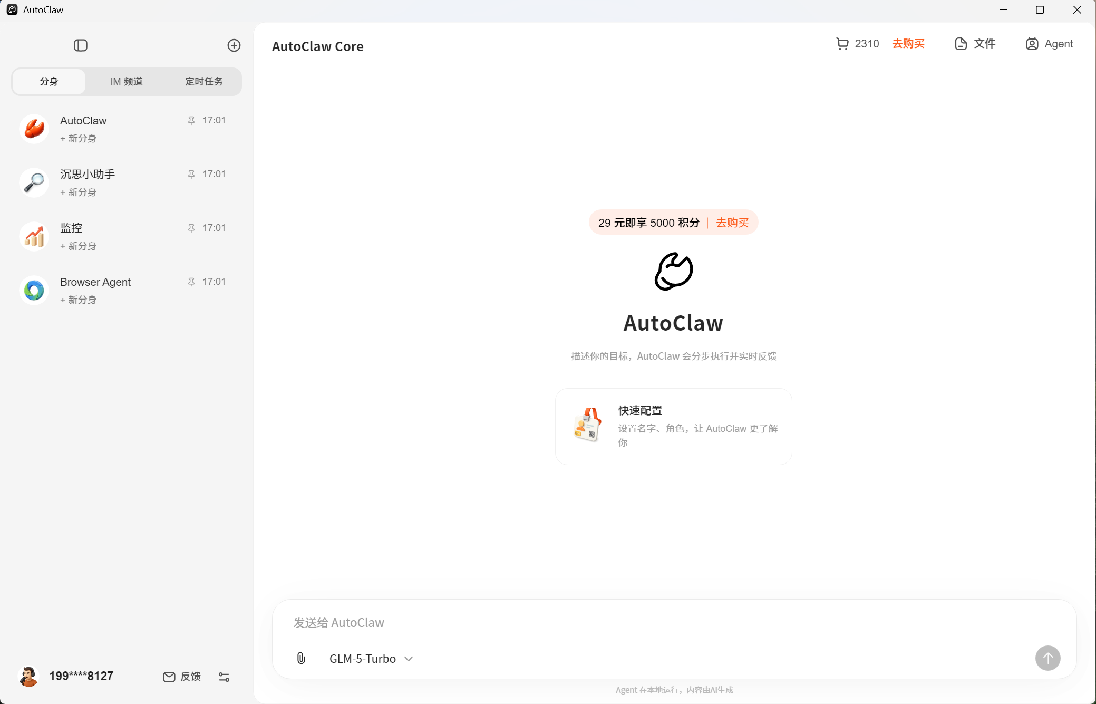1096x704 pixels.
Task: Add 新分身 under AutoClaw
Action: [78, 138]
